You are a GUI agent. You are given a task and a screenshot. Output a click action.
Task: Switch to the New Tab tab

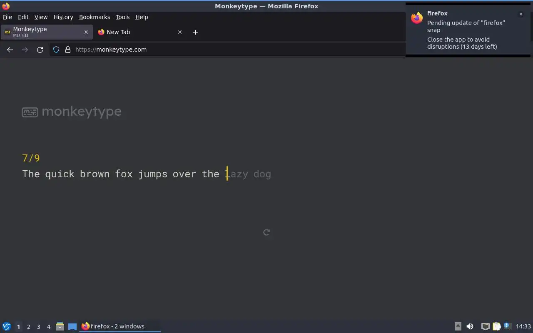click(140, 32)
